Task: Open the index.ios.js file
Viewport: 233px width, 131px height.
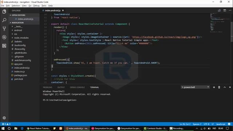Action: (19, 72)
